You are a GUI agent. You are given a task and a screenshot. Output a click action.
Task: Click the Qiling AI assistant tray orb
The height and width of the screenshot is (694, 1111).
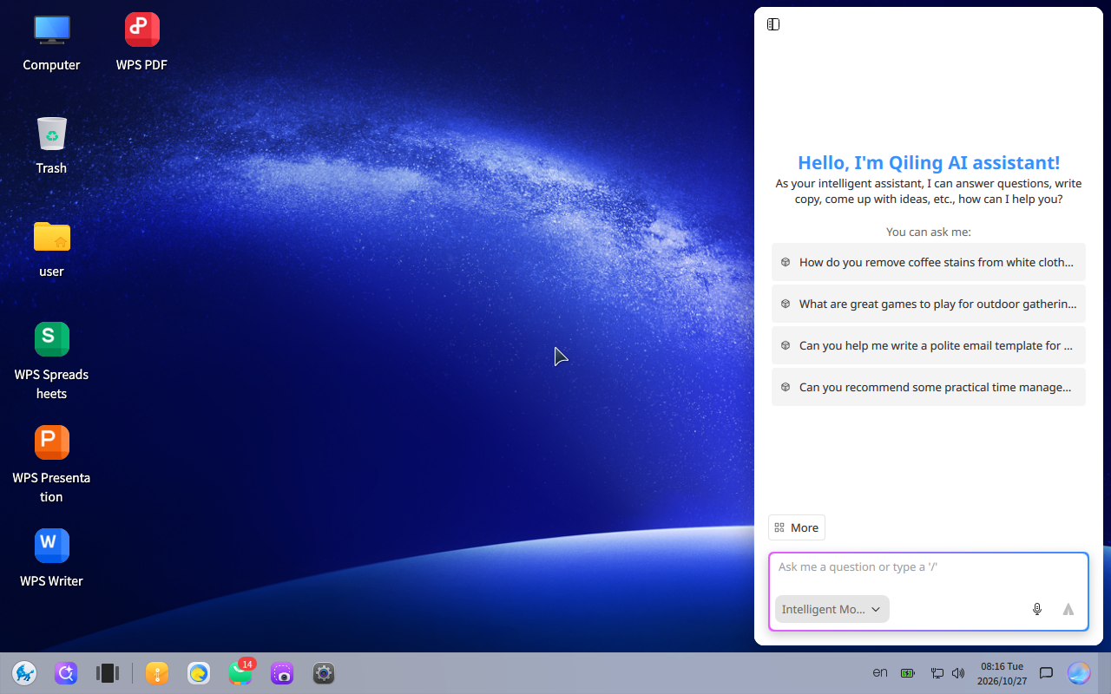pos(1079,673)
